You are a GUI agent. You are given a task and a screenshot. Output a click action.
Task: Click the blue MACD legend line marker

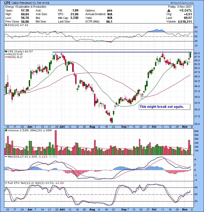tap(6, 157)
